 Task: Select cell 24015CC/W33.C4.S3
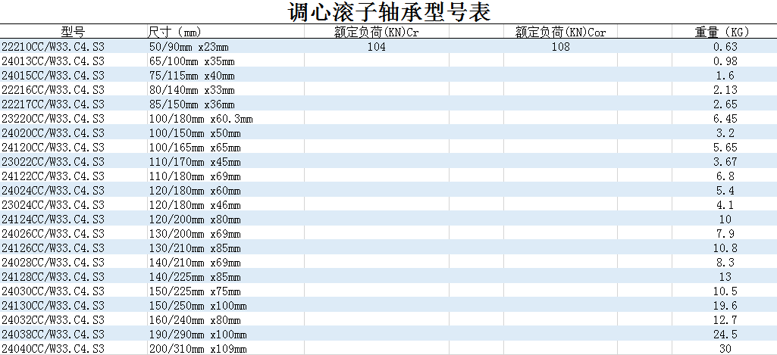tap(53, 76)
